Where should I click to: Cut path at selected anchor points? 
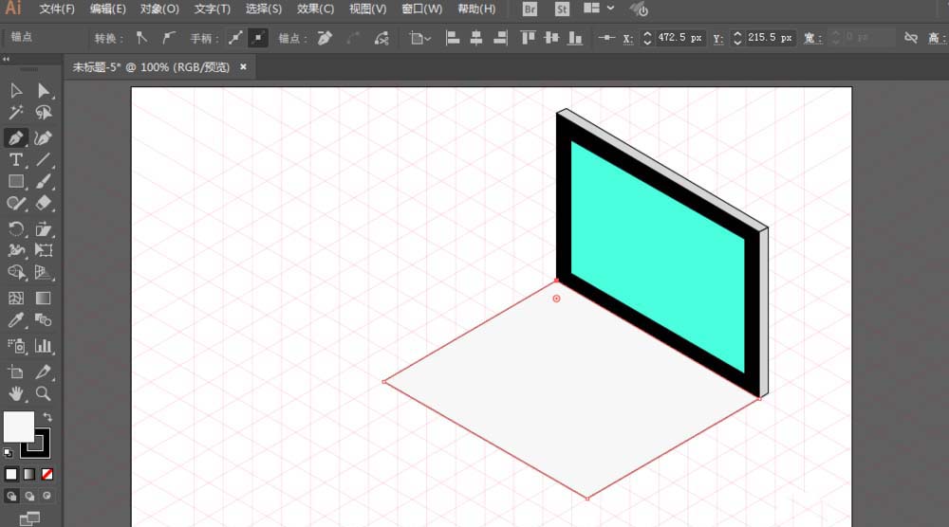pyautogui.click(x=381, y=38)
